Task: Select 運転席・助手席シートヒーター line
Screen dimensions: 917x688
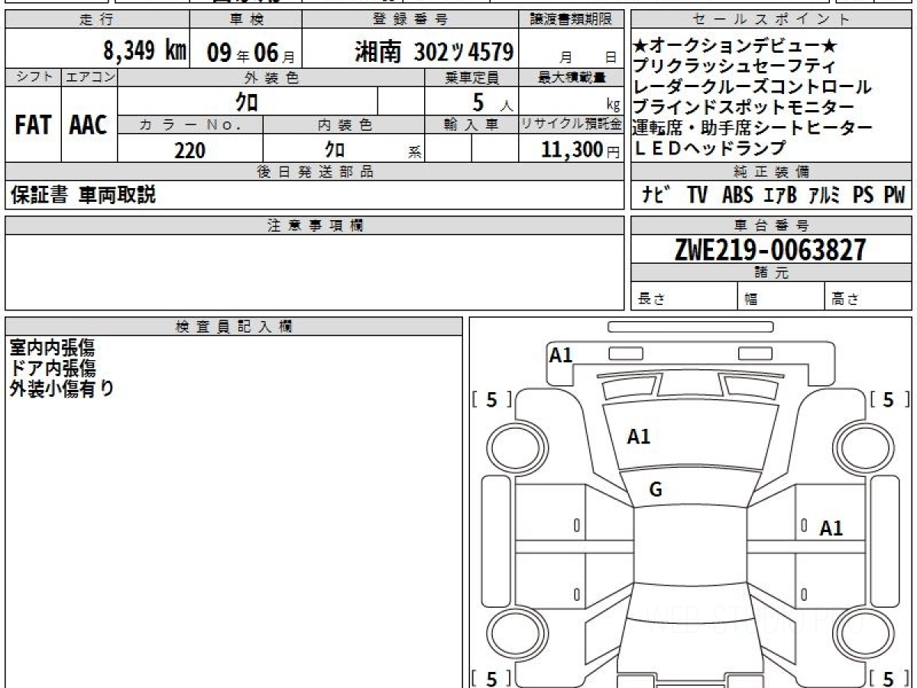Action: coord(753,128)
